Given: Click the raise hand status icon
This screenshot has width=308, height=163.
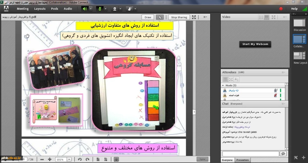Looking at the screenshot, I should tap(129, 9).
